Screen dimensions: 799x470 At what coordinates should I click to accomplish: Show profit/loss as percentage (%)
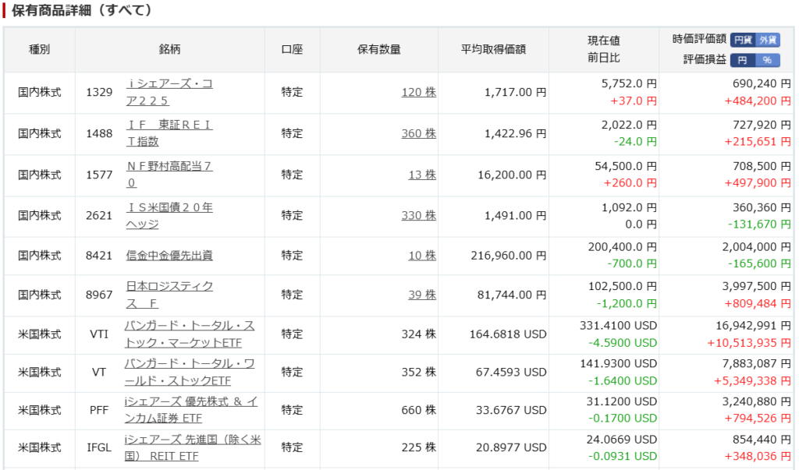click(x=768, y=60)
